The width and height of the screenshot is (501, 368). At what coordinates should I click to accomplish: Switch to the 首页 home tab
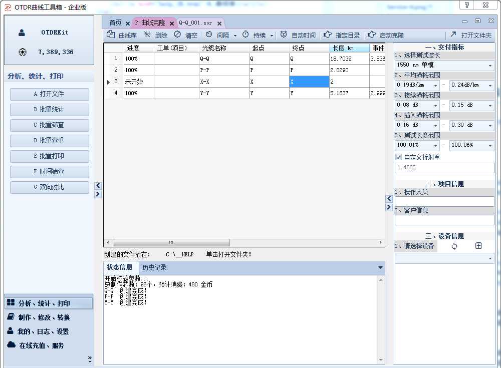click(x=115, y=23)
